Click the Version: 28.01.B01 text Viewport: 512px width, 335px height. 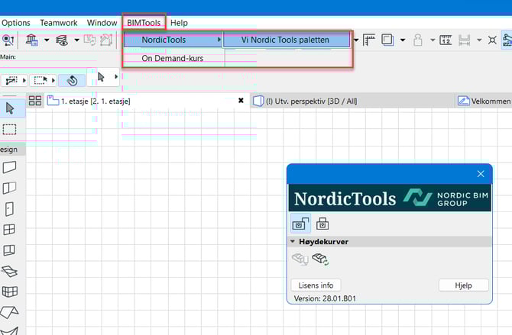pos(325,298)
